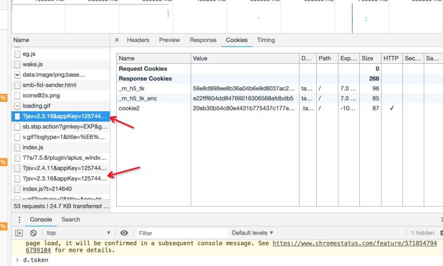The width and height of the screenshot is (443, 266).
Task: Open the Preview tab
Action: click(169, 40)
